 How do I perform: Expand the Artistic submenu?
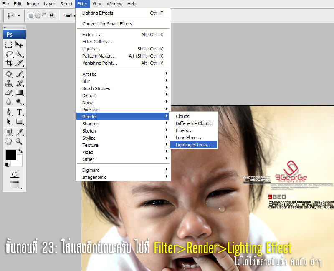123,74
